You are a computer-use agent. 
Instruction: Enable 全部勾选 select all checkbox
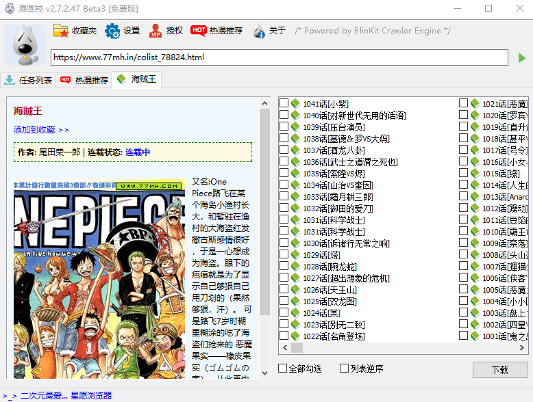pos(282,368)
